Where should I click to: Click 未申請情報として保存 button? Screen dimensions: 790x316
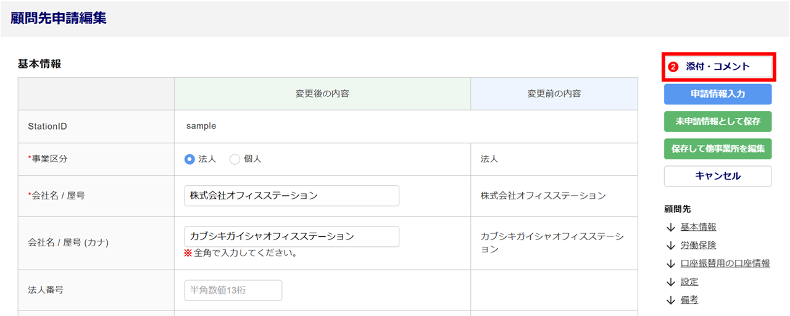(x=718, y=122)
